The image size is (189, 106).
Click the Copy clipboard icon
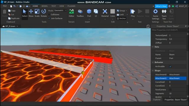(9, 11)
